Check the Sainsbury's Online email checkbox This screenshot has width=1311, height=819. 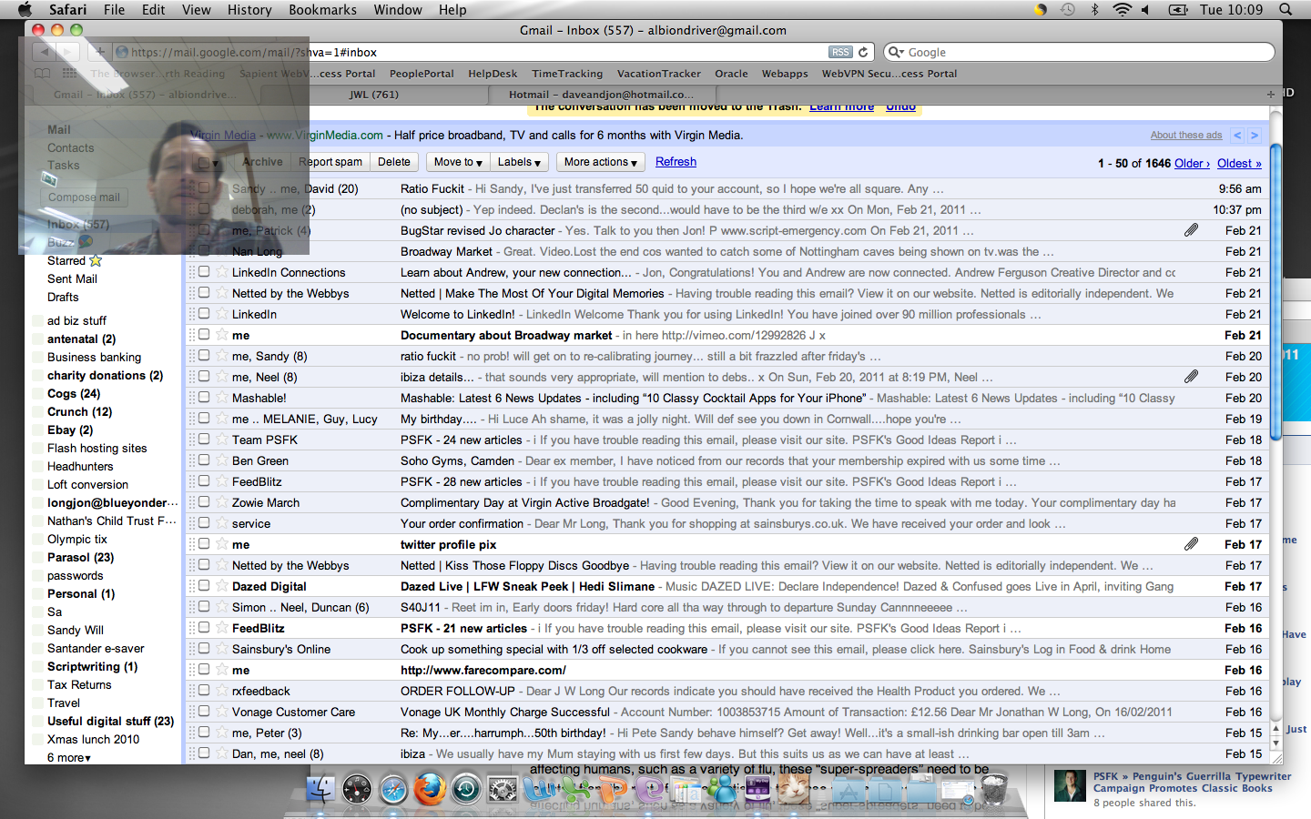[x=204, y=649]
